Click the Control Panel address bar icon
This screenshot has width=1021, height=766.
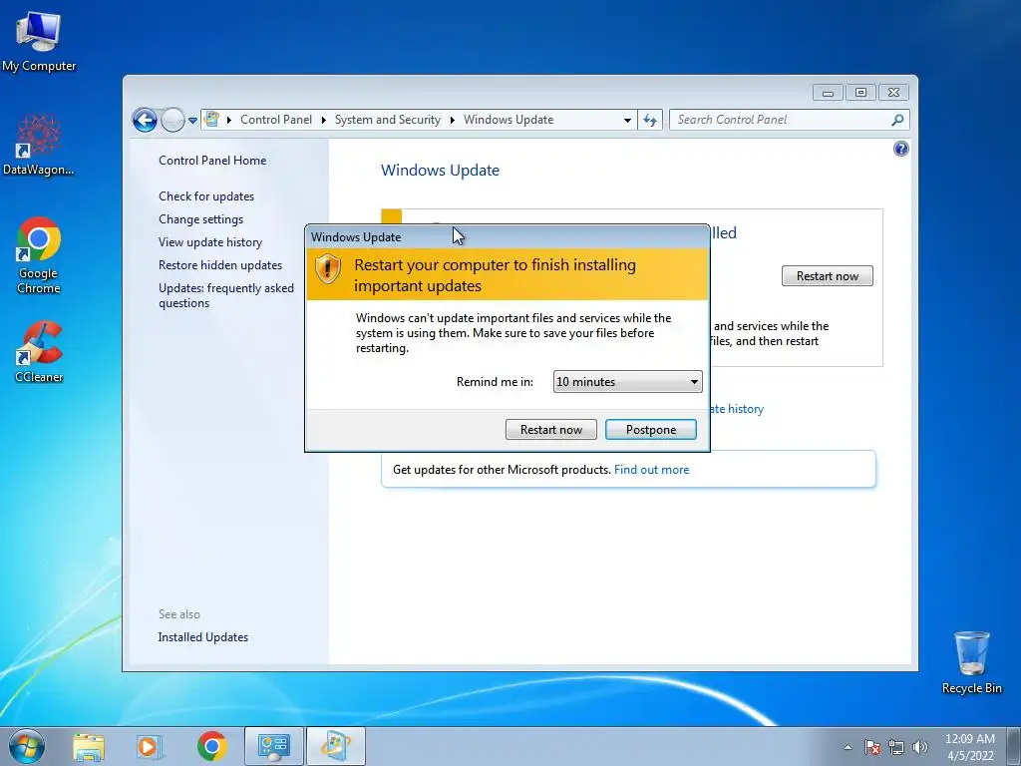tap(211, 120)
